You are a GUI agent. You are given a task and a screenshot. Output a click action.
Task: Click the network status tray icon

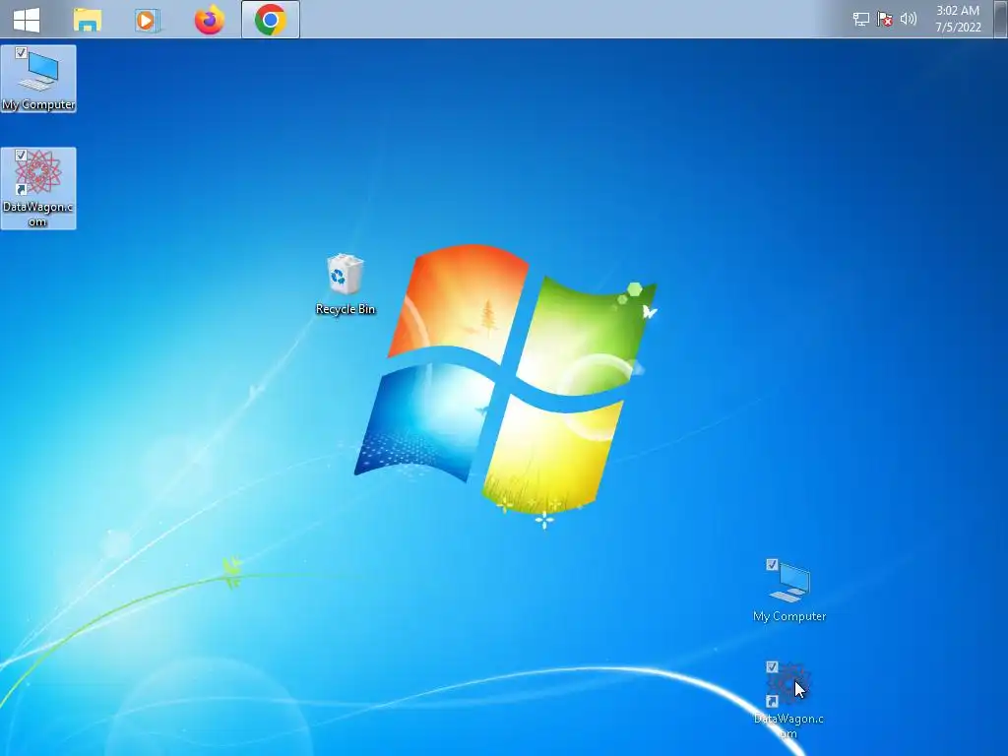(860, 20)
